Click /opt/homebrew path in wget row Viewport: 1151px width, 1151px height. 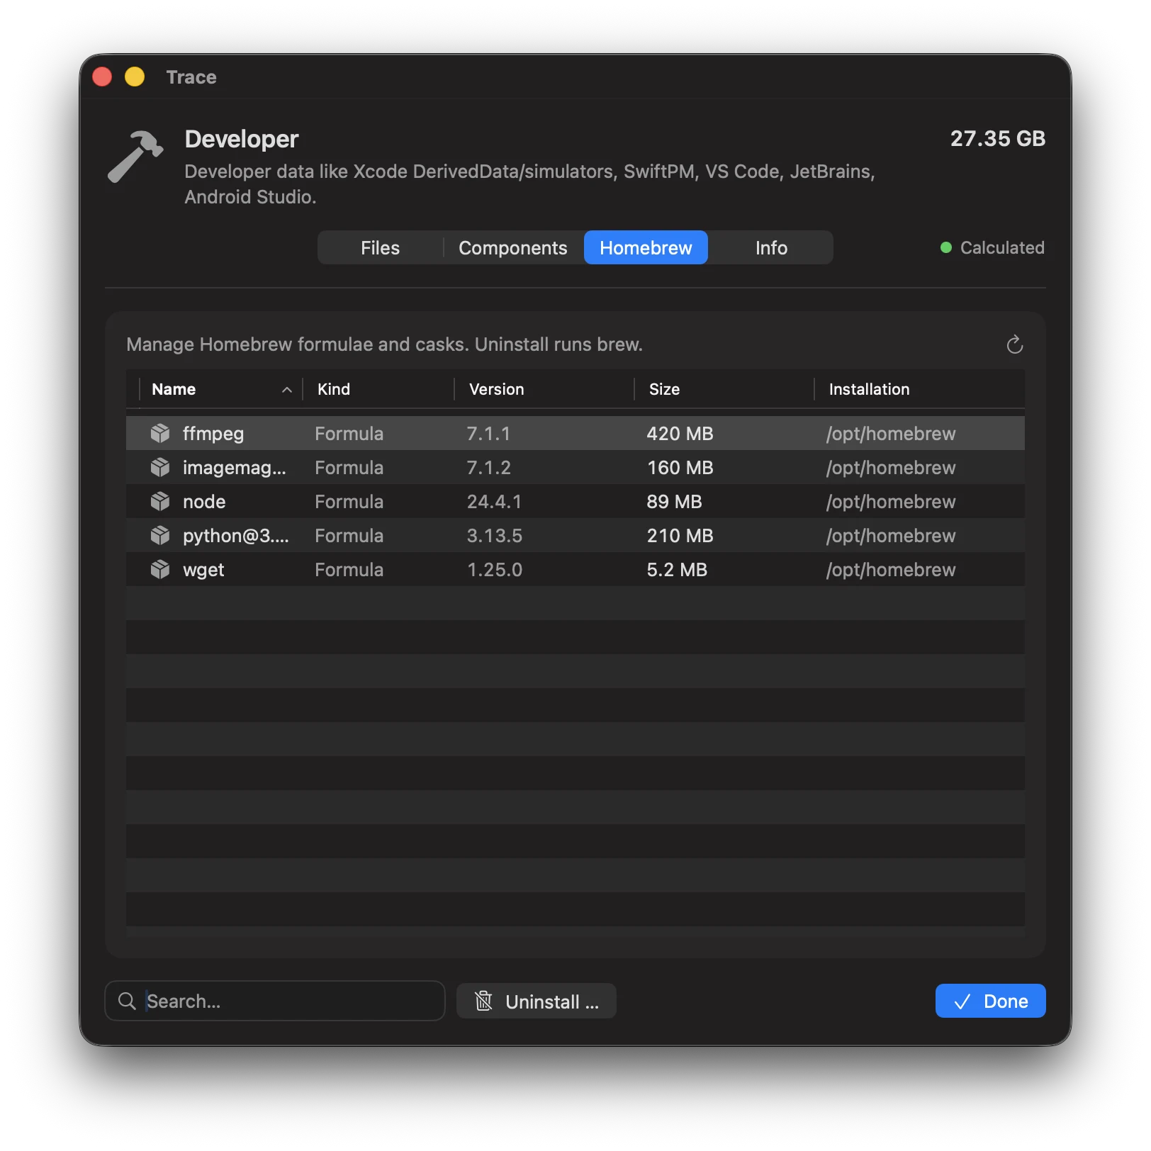891,570
